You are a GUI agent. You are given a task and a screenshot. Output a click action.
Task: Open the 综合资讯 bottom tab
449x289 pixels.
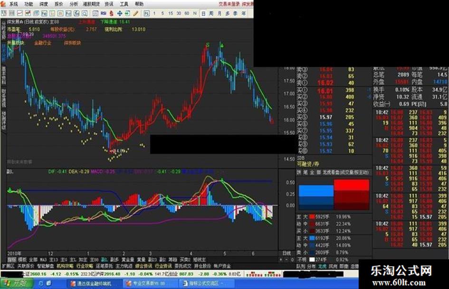144,266
